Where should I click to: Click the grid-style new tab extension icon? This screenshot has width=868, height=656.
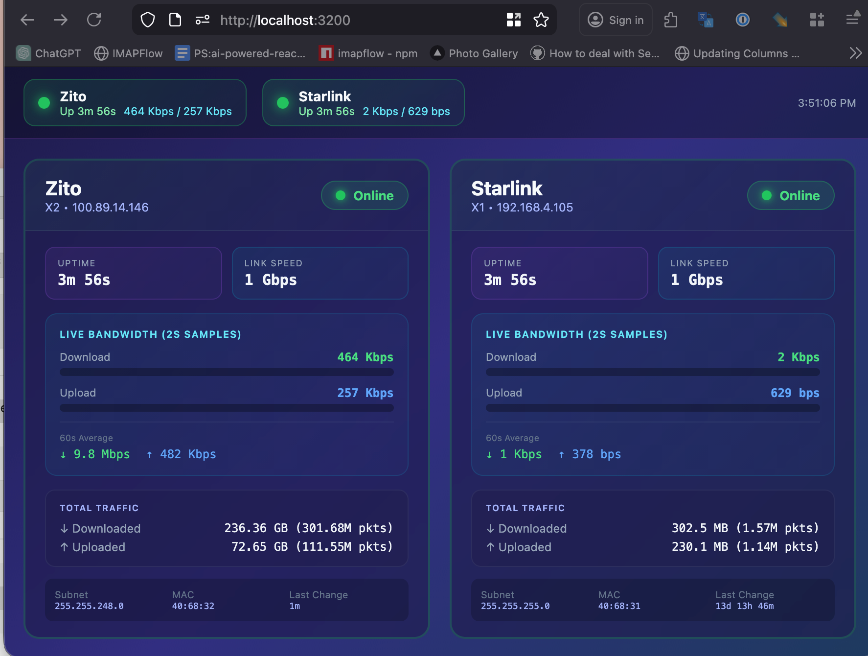tap(817, 20)
